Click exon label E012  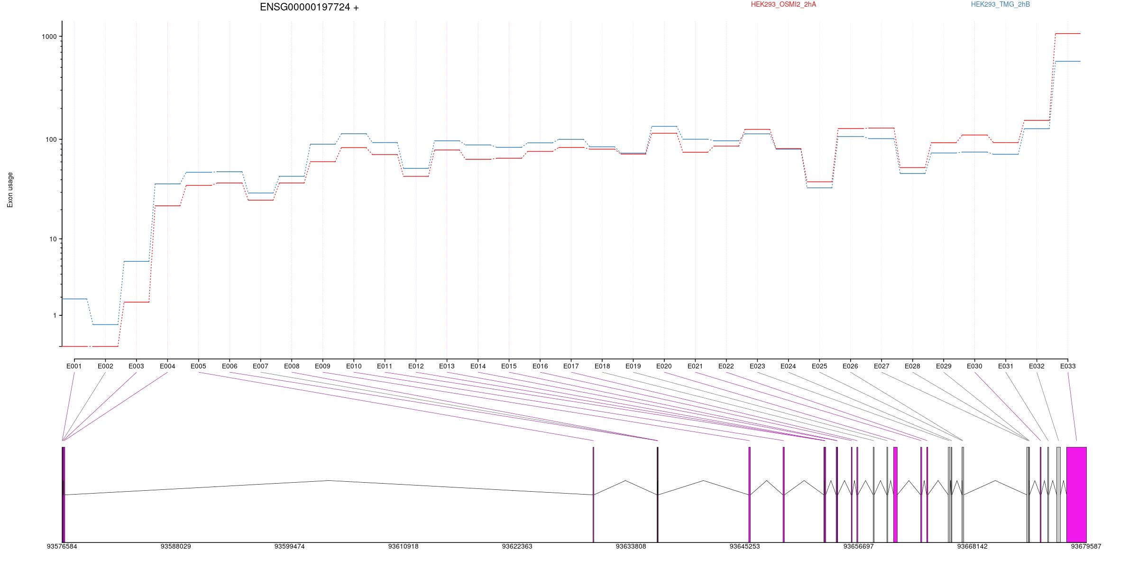(416, 366)
